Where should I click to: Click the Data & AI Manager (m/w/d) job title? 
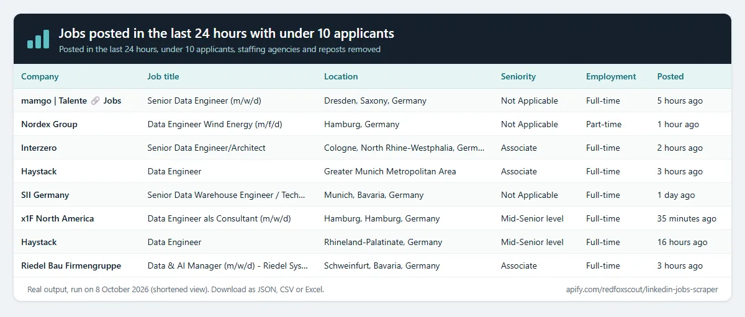coord(228,266)
